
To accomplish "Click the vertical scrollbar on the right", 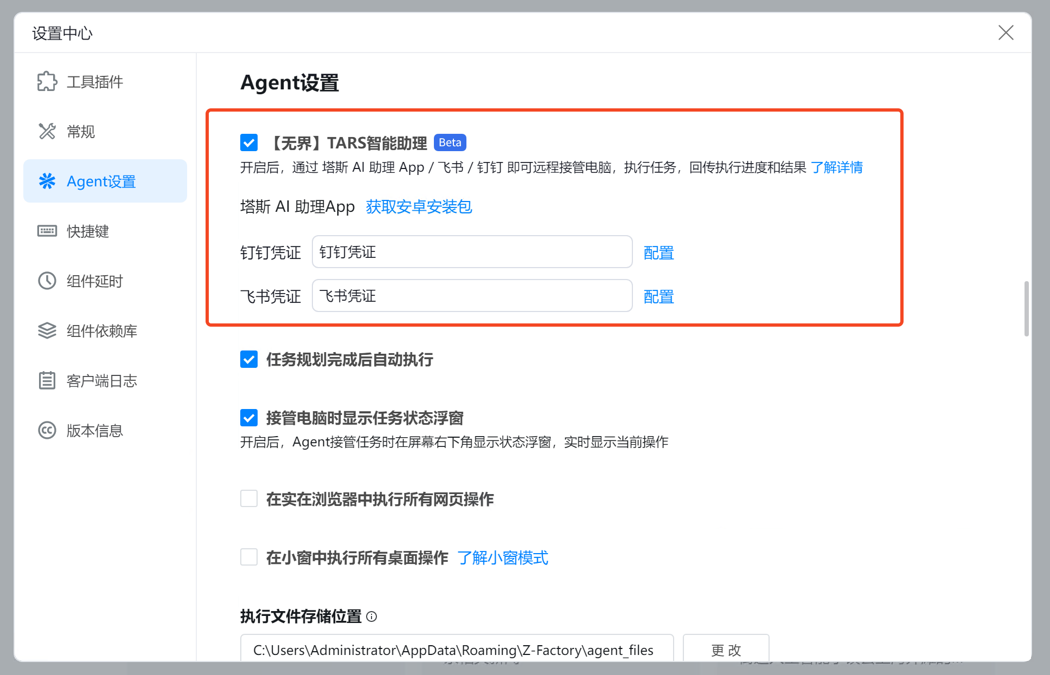I will click(1026, 309).
